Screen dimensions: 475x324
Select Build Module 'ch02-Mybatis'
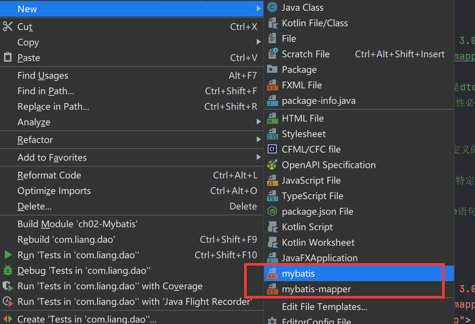tap(132, 224)
